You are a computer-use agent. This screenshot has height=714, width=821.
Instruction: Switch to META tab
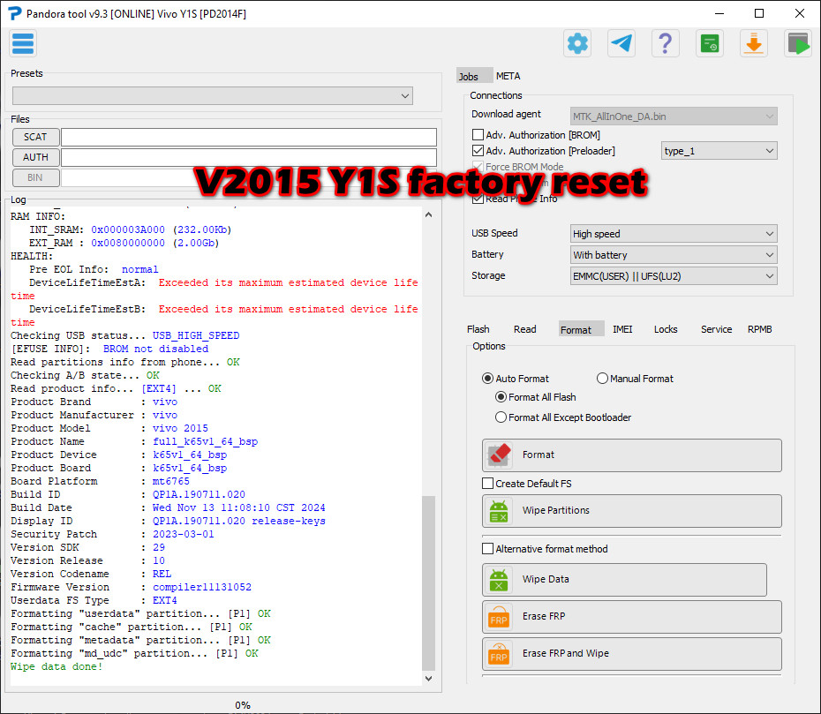click(x=508, y=77)
